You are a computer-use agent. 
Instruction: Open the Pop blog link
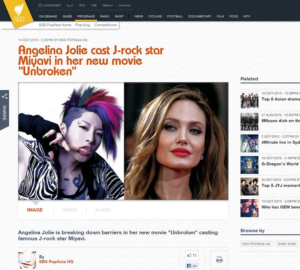point(83,25)
